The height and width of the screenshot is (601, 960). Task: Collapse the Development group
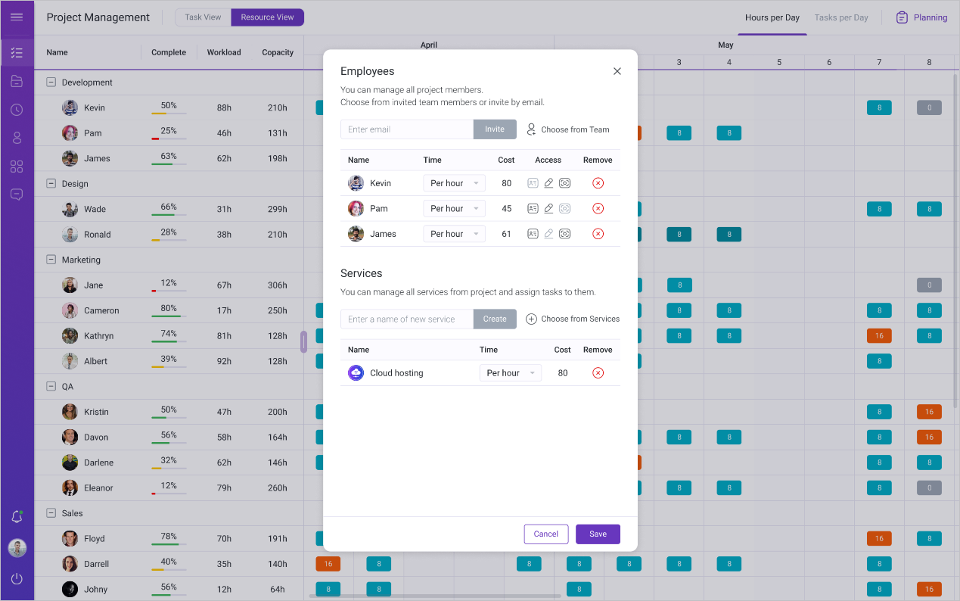(51, 83)
